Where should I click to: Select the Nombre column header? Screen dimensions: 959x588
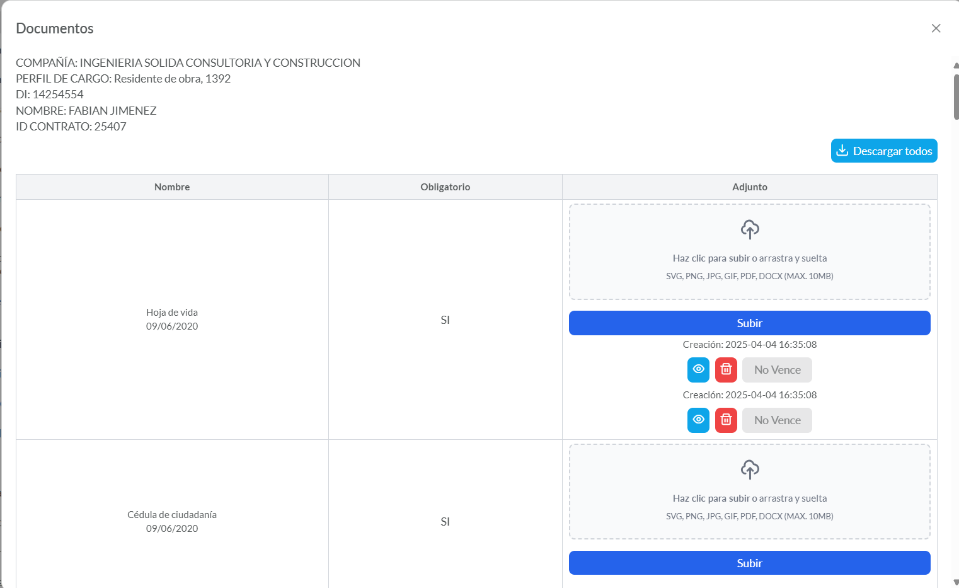pos(172,187)
